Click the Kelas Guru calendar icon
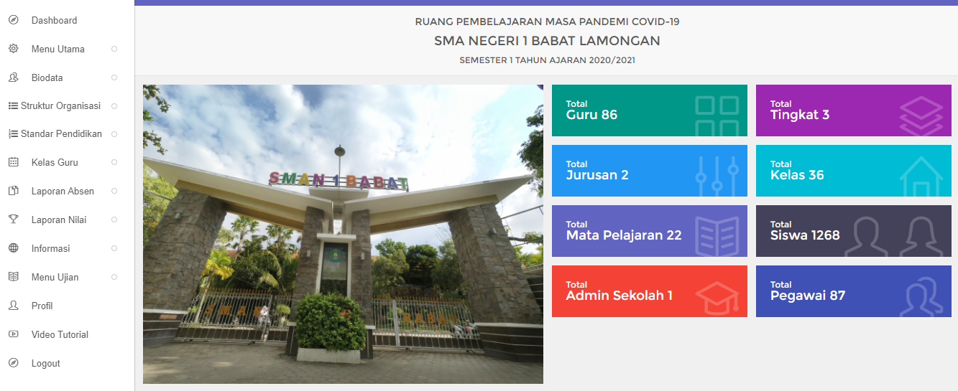This screenshot has height=391, width=958. (13, 163)
